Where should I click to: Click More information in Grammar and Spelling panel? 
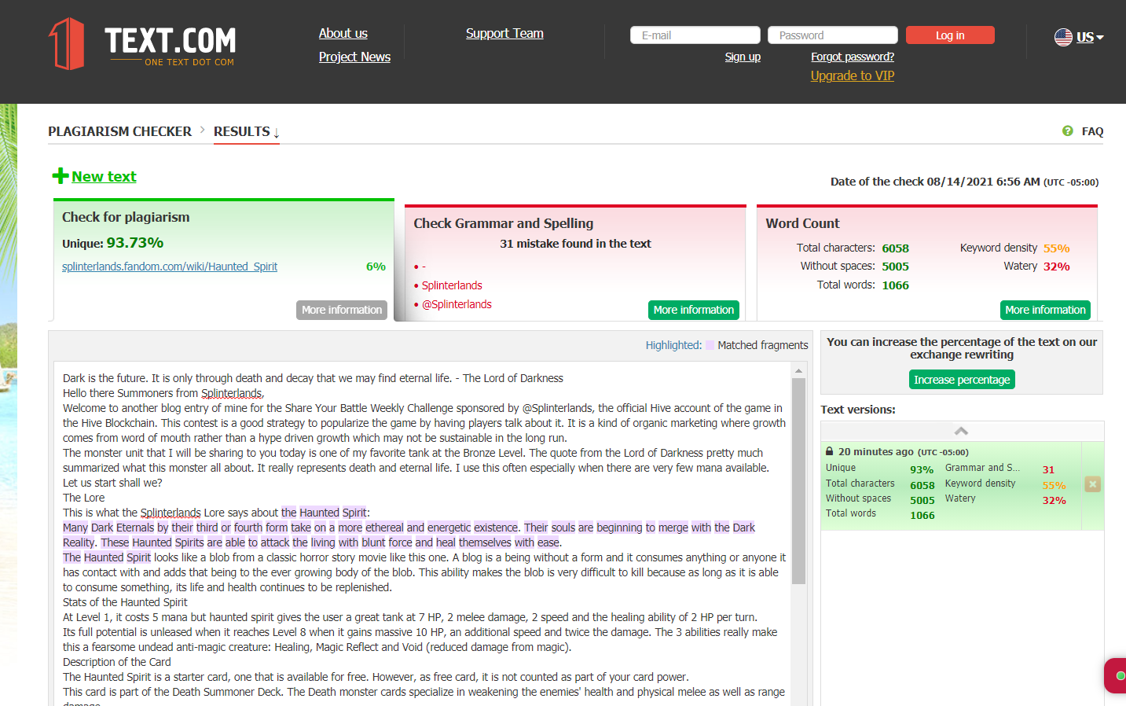[694, 310]
